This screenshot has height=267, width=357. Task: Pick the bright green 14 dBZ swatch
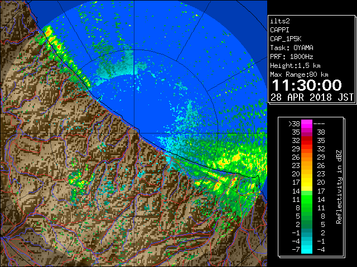click(x=307, y=193)
